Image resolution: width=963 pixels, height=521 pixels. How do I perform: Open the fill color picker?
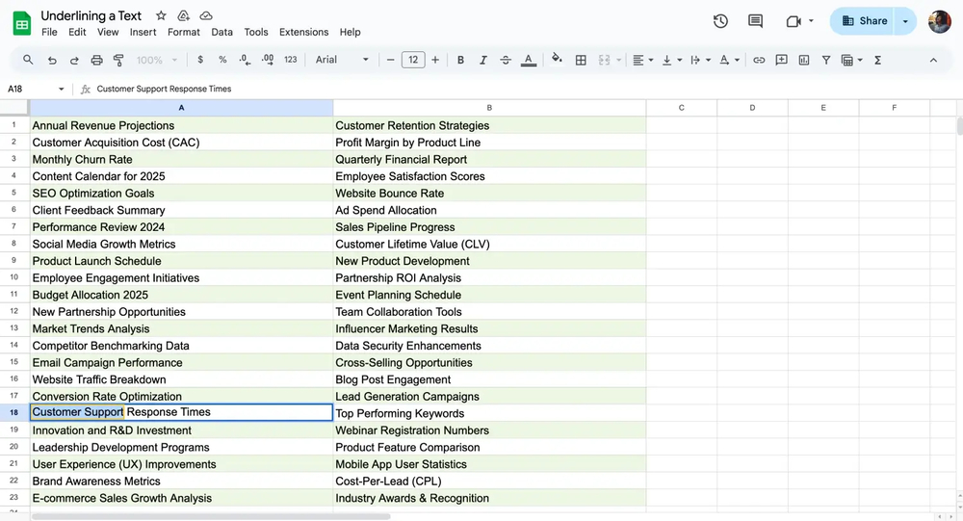point(557,60)
